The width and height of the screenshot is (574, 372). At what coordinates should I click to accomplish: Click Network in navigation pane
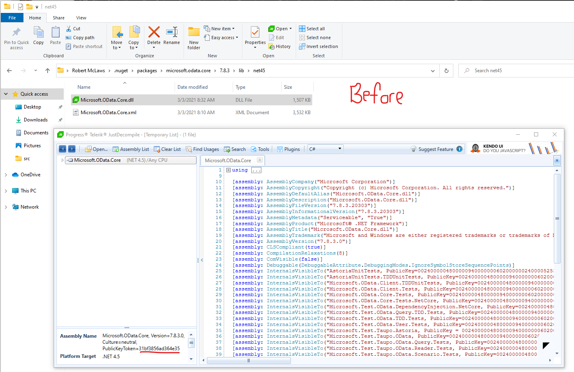pyautogui.click(x=29, y=207)
